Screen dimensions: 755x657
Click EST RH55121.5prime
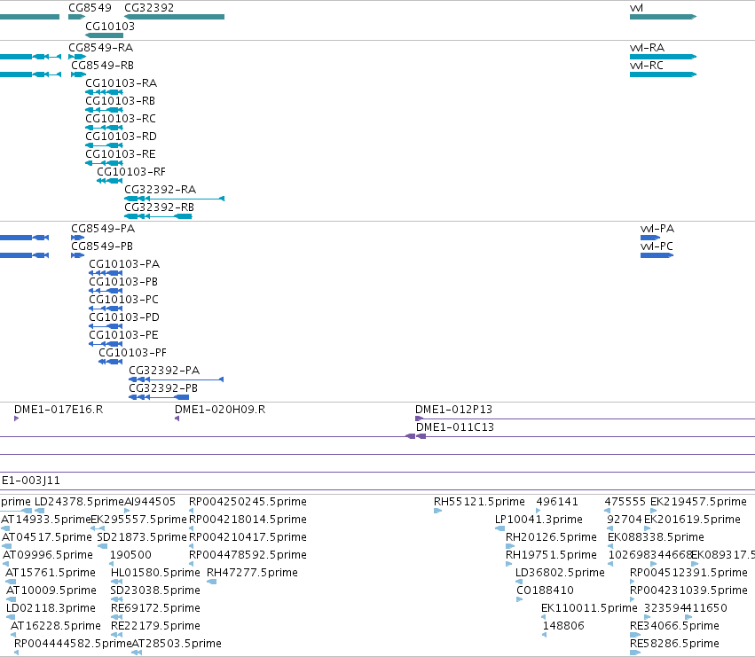tap(479, 502)
